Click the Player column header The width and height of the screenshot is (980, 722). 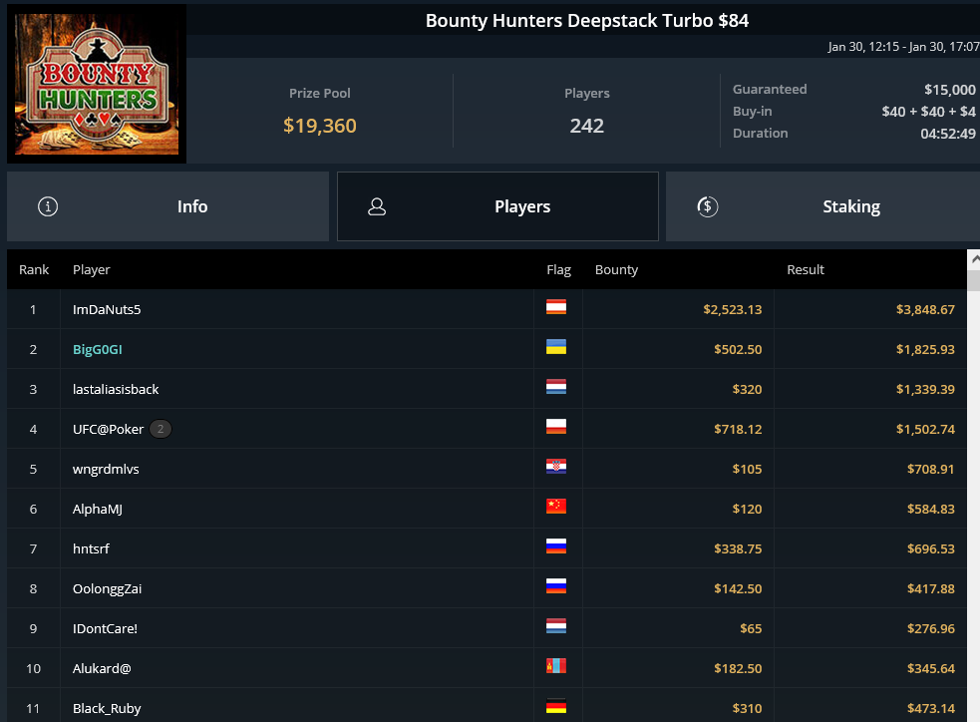[92, 269]
